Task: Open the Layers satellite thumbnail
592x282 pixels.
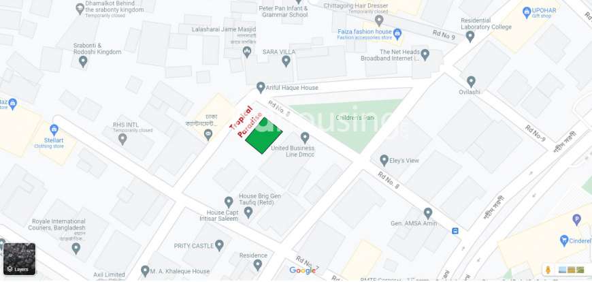Action: click(x=19, y=259)
